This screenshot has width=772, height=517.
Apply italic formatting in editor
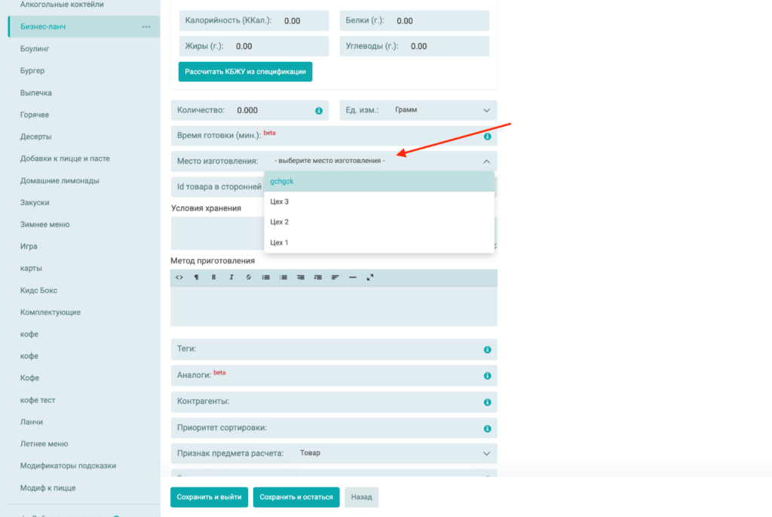pos(231,278)
